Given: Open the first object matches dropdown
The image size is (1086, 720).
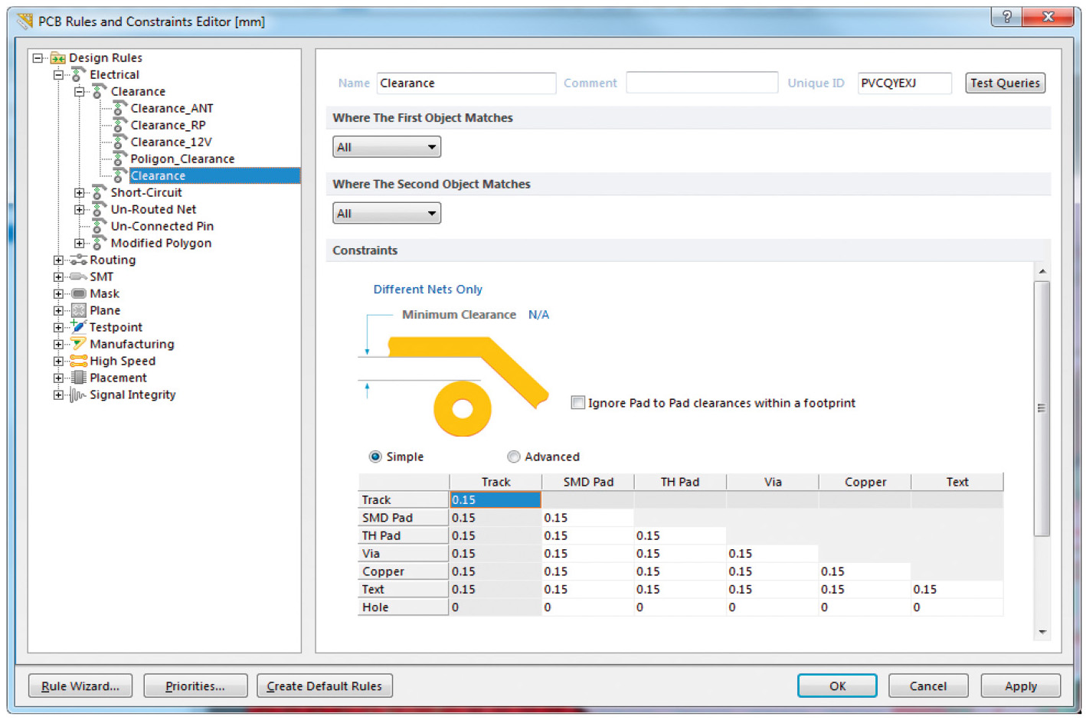Looking at the screenshot, I should pos(387,147).
